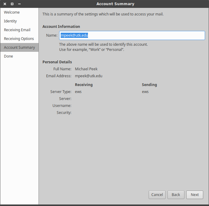
Task: Proceed with the Next button
Action: (195, 195)
